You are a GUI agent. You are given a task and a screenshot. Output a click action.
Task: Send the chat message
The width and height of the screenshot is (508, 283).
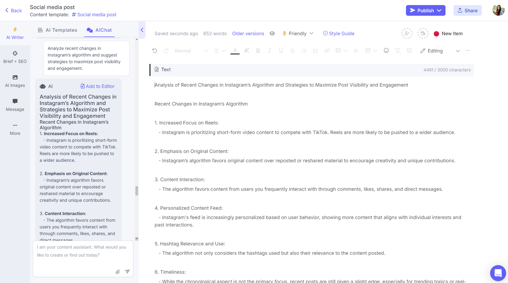(127, 272)
